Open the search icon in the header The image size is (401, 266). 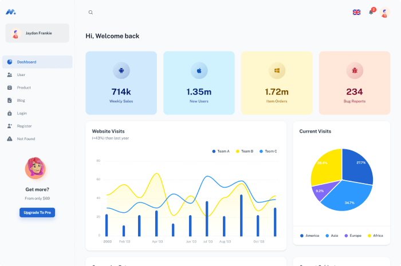tap(91, 12)
